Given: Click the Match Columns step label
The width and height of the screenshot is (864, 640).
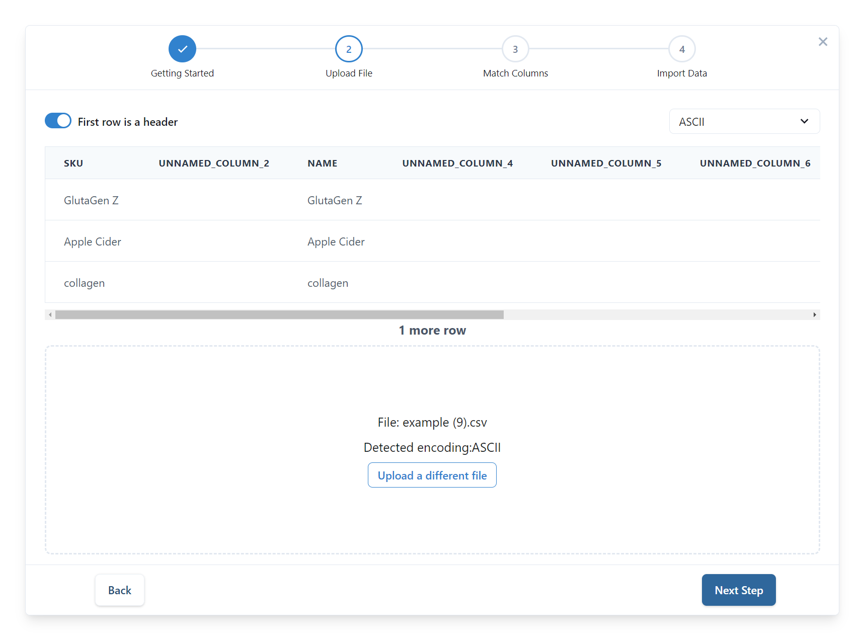Looking at the screenshot, I should [515, 73].
